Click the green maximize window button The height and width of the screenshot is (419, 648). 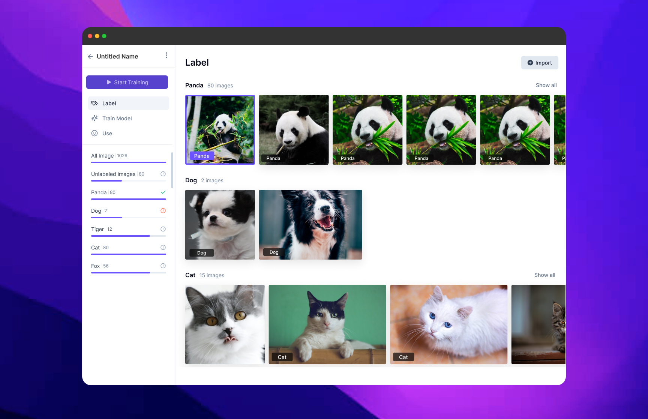point(104,36)
